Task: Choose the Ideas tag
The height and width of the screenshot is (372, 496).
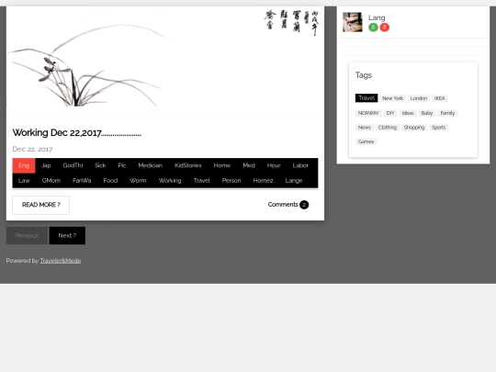Action: (408, 113)
